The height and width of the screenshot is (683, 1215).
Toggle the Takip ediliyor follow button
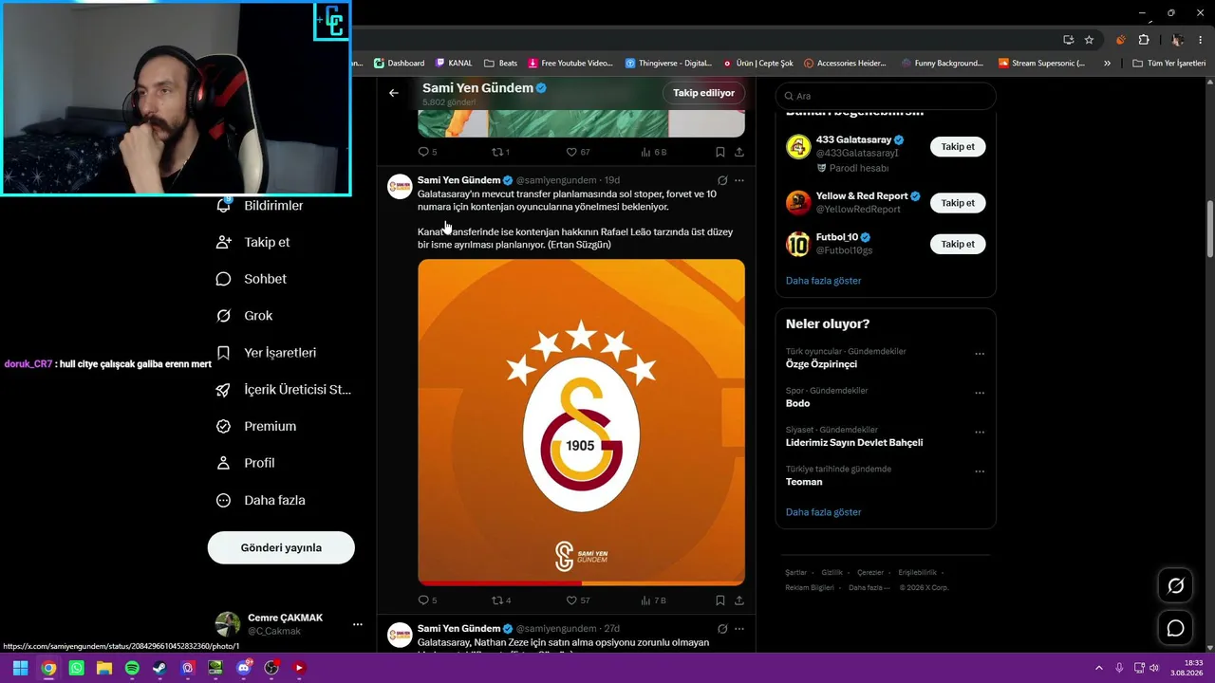[703, 93]
